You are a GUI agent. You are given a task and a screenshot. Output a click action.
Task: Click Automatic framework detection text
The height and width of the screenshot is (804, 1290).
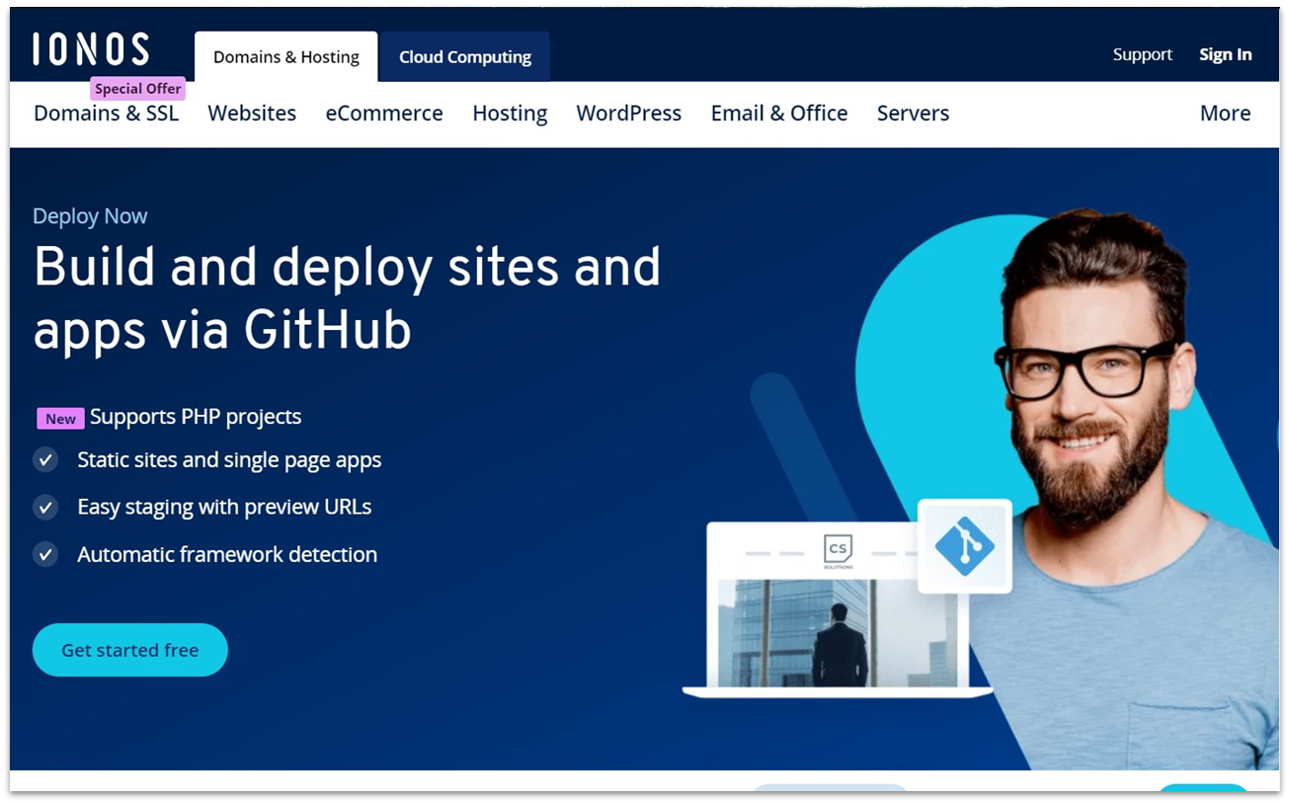tap(227, 555)
